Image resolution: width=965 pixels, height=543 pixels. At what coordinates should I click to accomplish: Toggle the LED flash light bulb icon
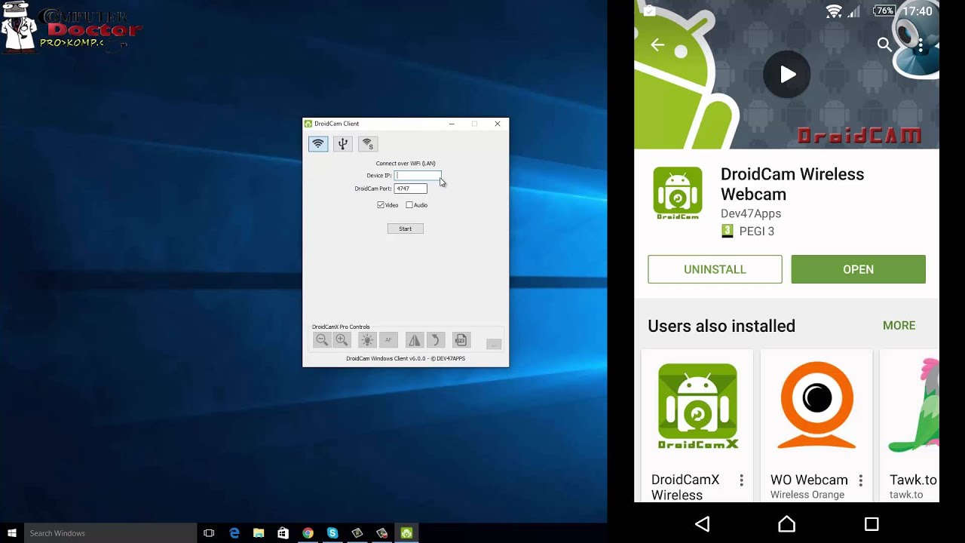[367, 340]
